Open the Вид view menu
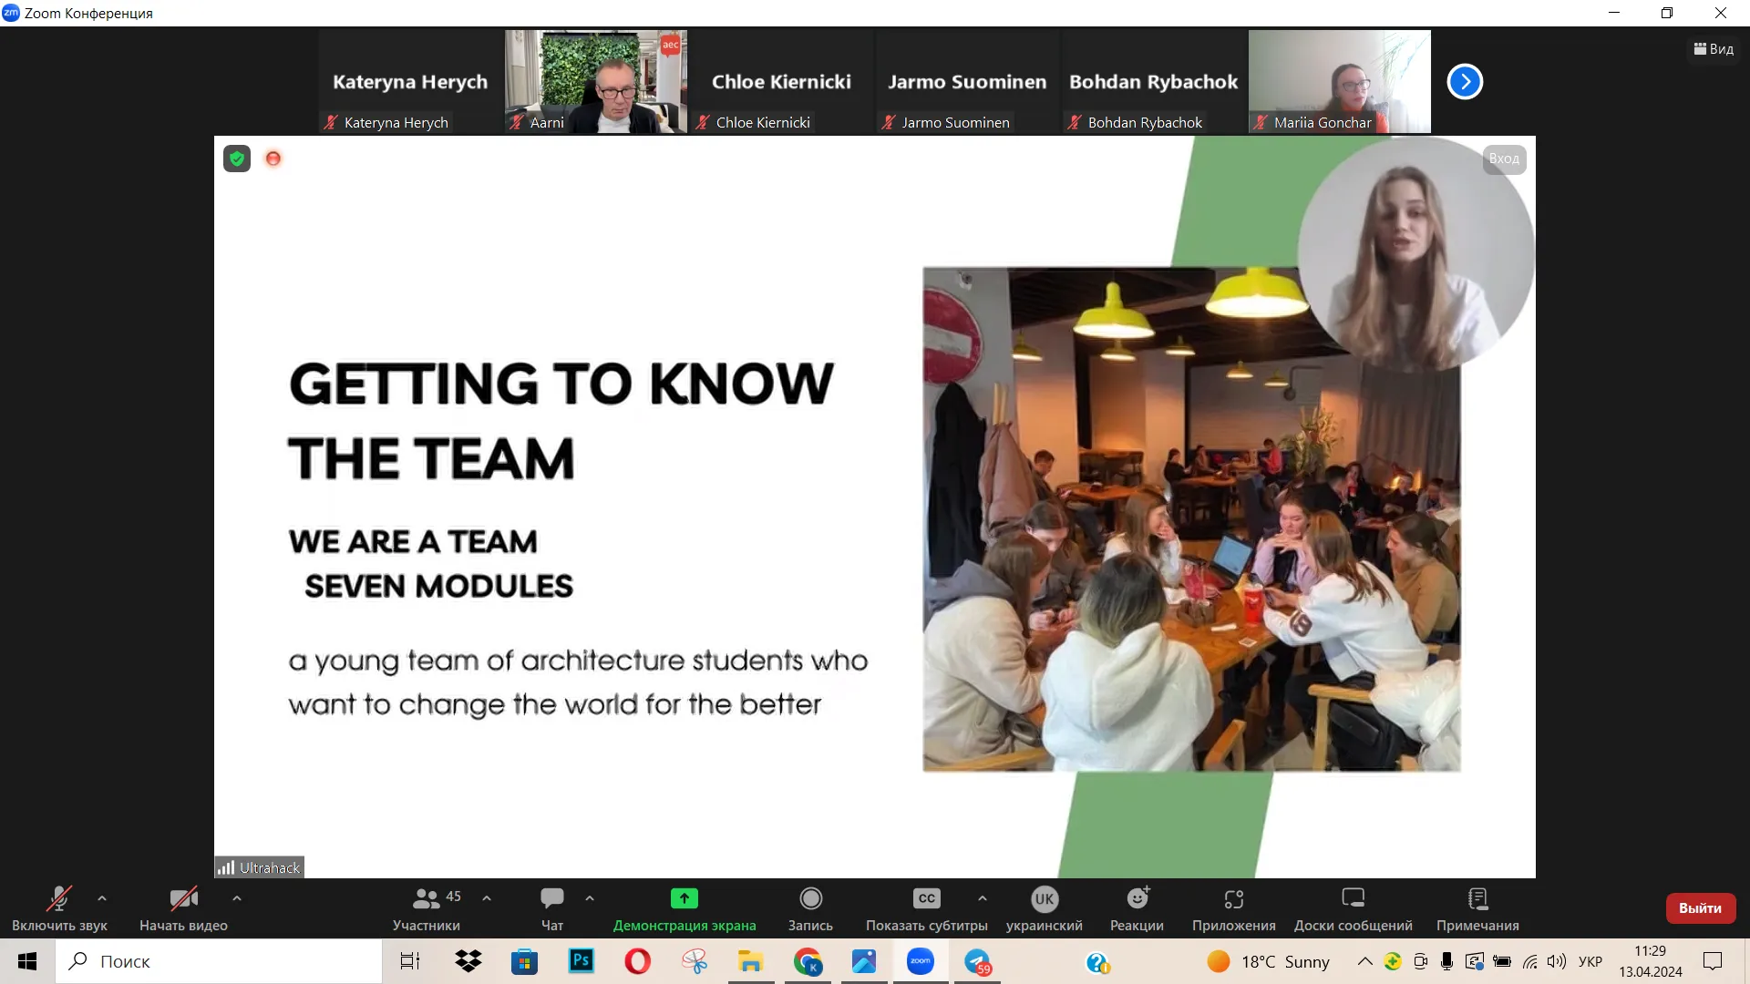Screen dimensions: 1750x984 (1714, 49)
